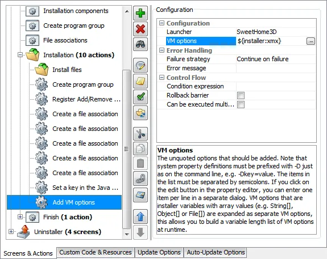The height and width of the screenshot is (259, 327).
Task: Click the red X delete button
Action: [x=140, y=29]
